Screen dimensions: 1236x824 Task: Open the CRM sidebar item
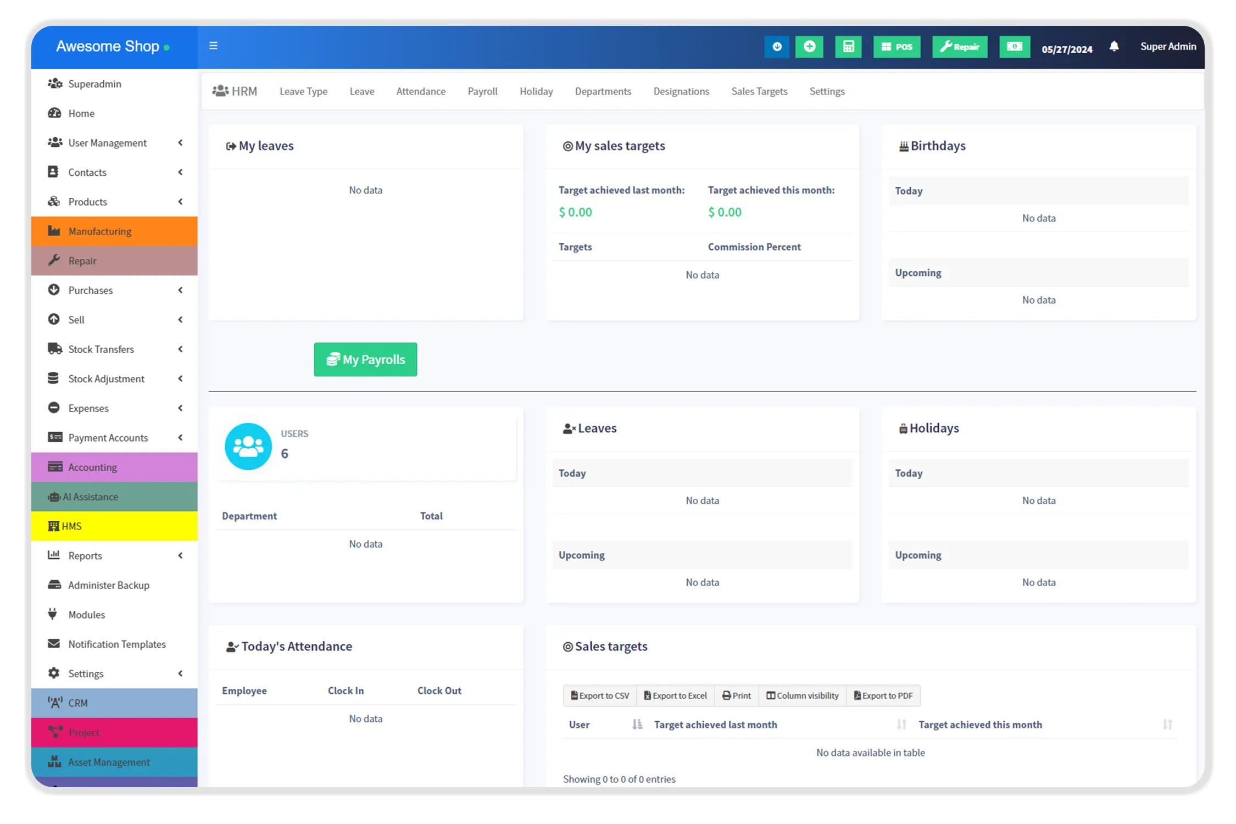pos(114,703)
